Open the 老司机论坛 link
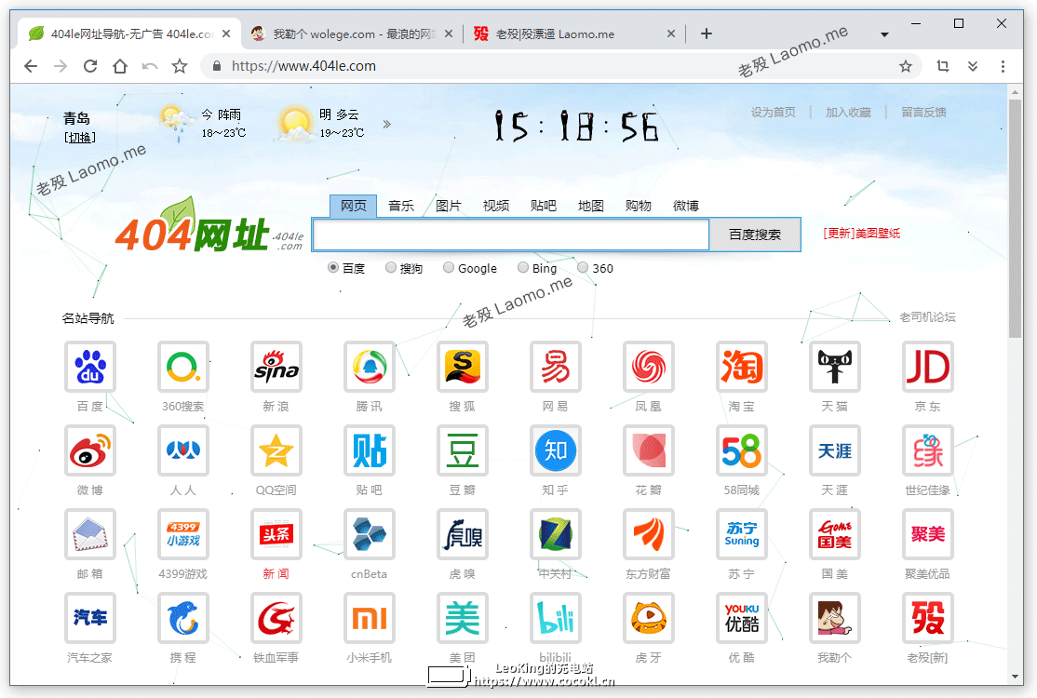Screen dimensions: 1037x698 click(x=927, y=317)
